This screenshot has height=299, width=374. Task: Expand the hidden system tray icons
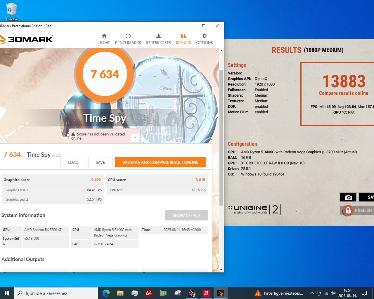[x=312, y=293]
